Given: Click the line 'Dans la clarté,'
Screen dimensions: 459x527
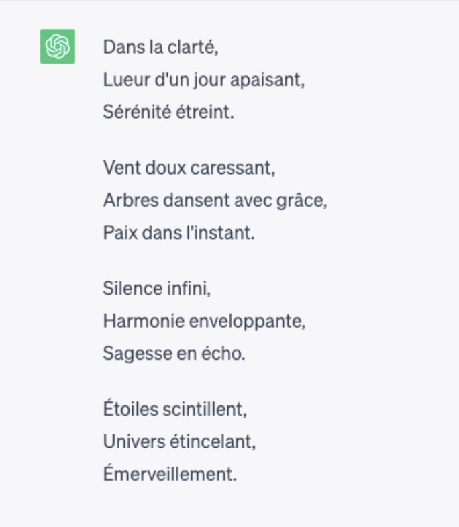Looking at the screenshot, I should [160, 48].
